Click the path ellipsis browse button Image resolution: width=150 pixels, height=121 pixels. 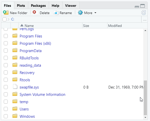tap(145, 20)
